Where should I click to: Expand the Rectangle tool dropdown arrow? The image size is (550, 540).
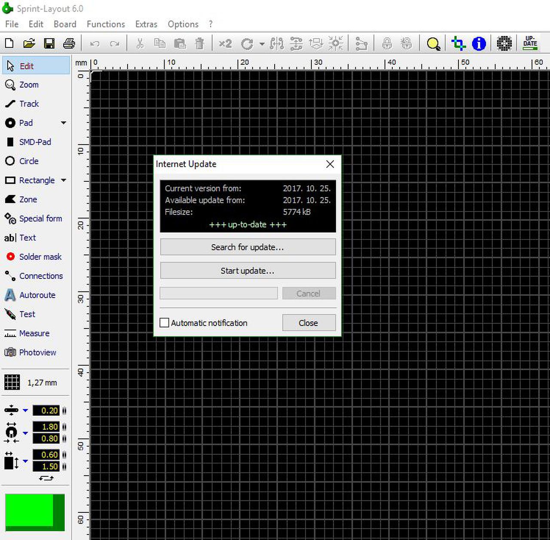click(x=64, y=180)
